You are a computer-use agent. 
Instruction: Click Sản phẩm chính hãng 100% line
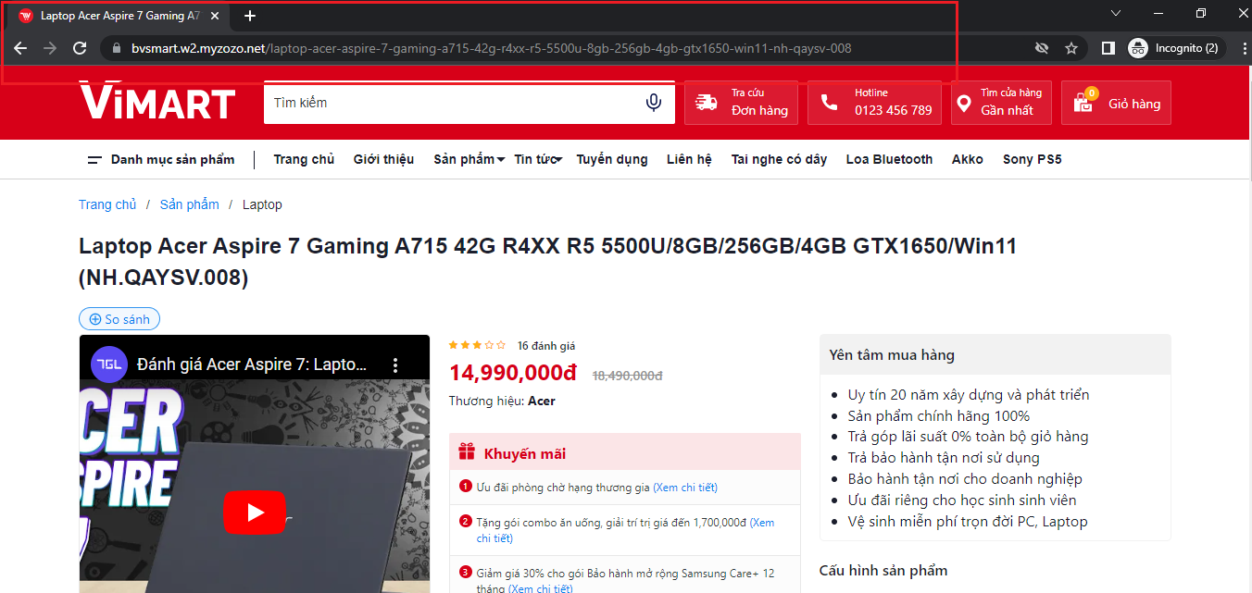coord(939,415)
